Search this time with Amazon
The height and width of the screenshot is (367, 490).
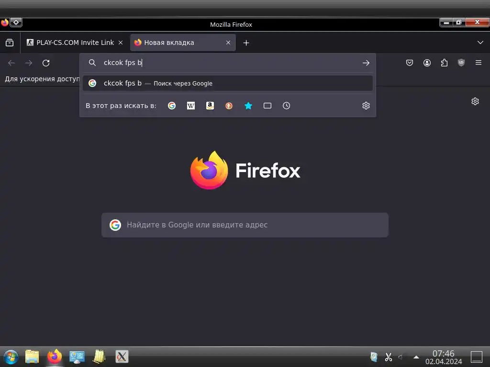coord(210,106)
